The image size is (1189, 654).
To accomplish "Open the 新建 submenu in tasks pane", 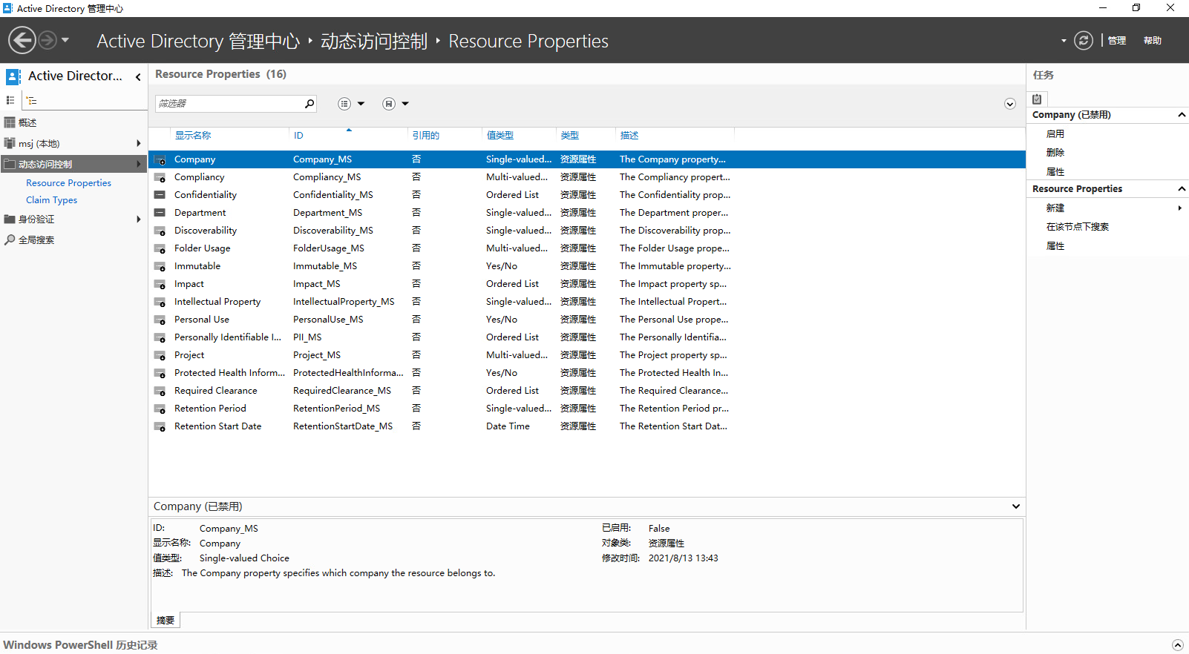I will (1055, 208).
